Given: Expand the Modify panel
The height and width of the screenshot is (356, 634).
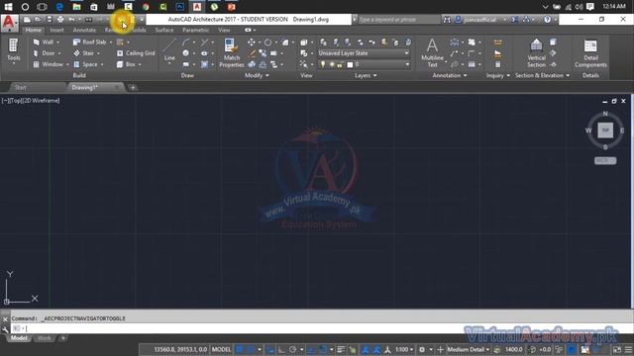Looking at the screenshot, I should click(x=257, y=75).
